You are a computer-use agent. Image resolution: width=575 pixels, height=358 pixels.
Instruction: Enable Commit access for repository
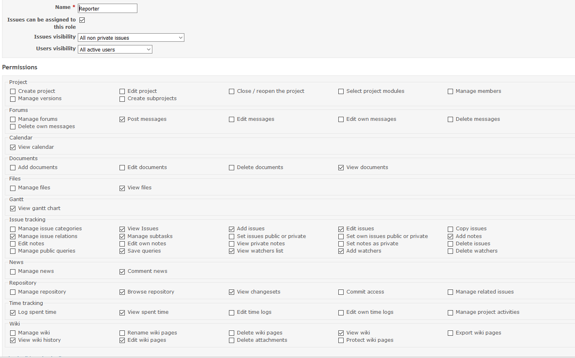[x=341, y=292]
